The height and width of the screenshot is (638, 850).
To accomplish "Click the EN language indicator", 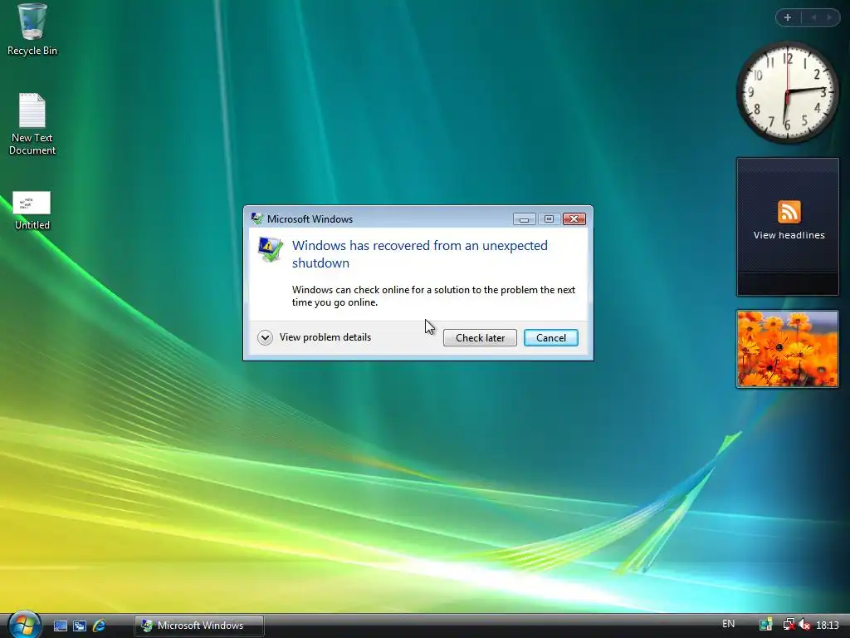I will (729, 624).
